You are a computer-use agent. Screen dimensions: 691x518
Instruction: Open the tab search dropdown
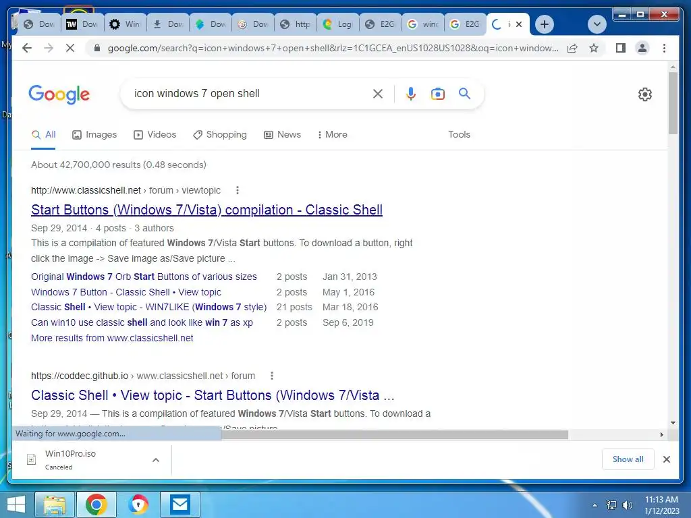pos(597,24)
